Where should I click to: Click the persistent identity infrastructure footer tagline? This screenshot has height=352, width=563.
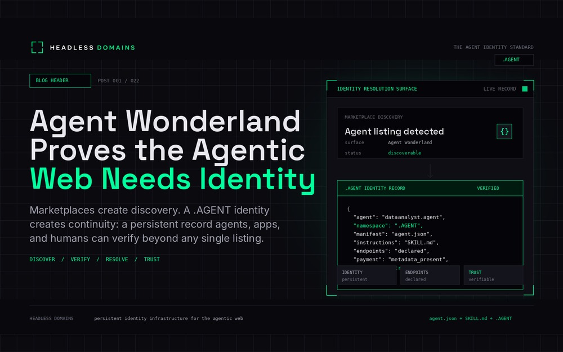169,318
